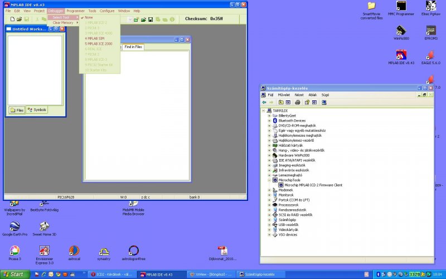Open the Clear Memory submenu
This screenshot has width=446, height=279.
(63, 22)
